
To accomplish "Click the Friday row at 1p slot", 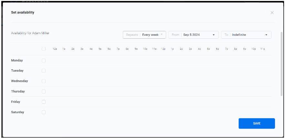I will (x=172, y=102).
